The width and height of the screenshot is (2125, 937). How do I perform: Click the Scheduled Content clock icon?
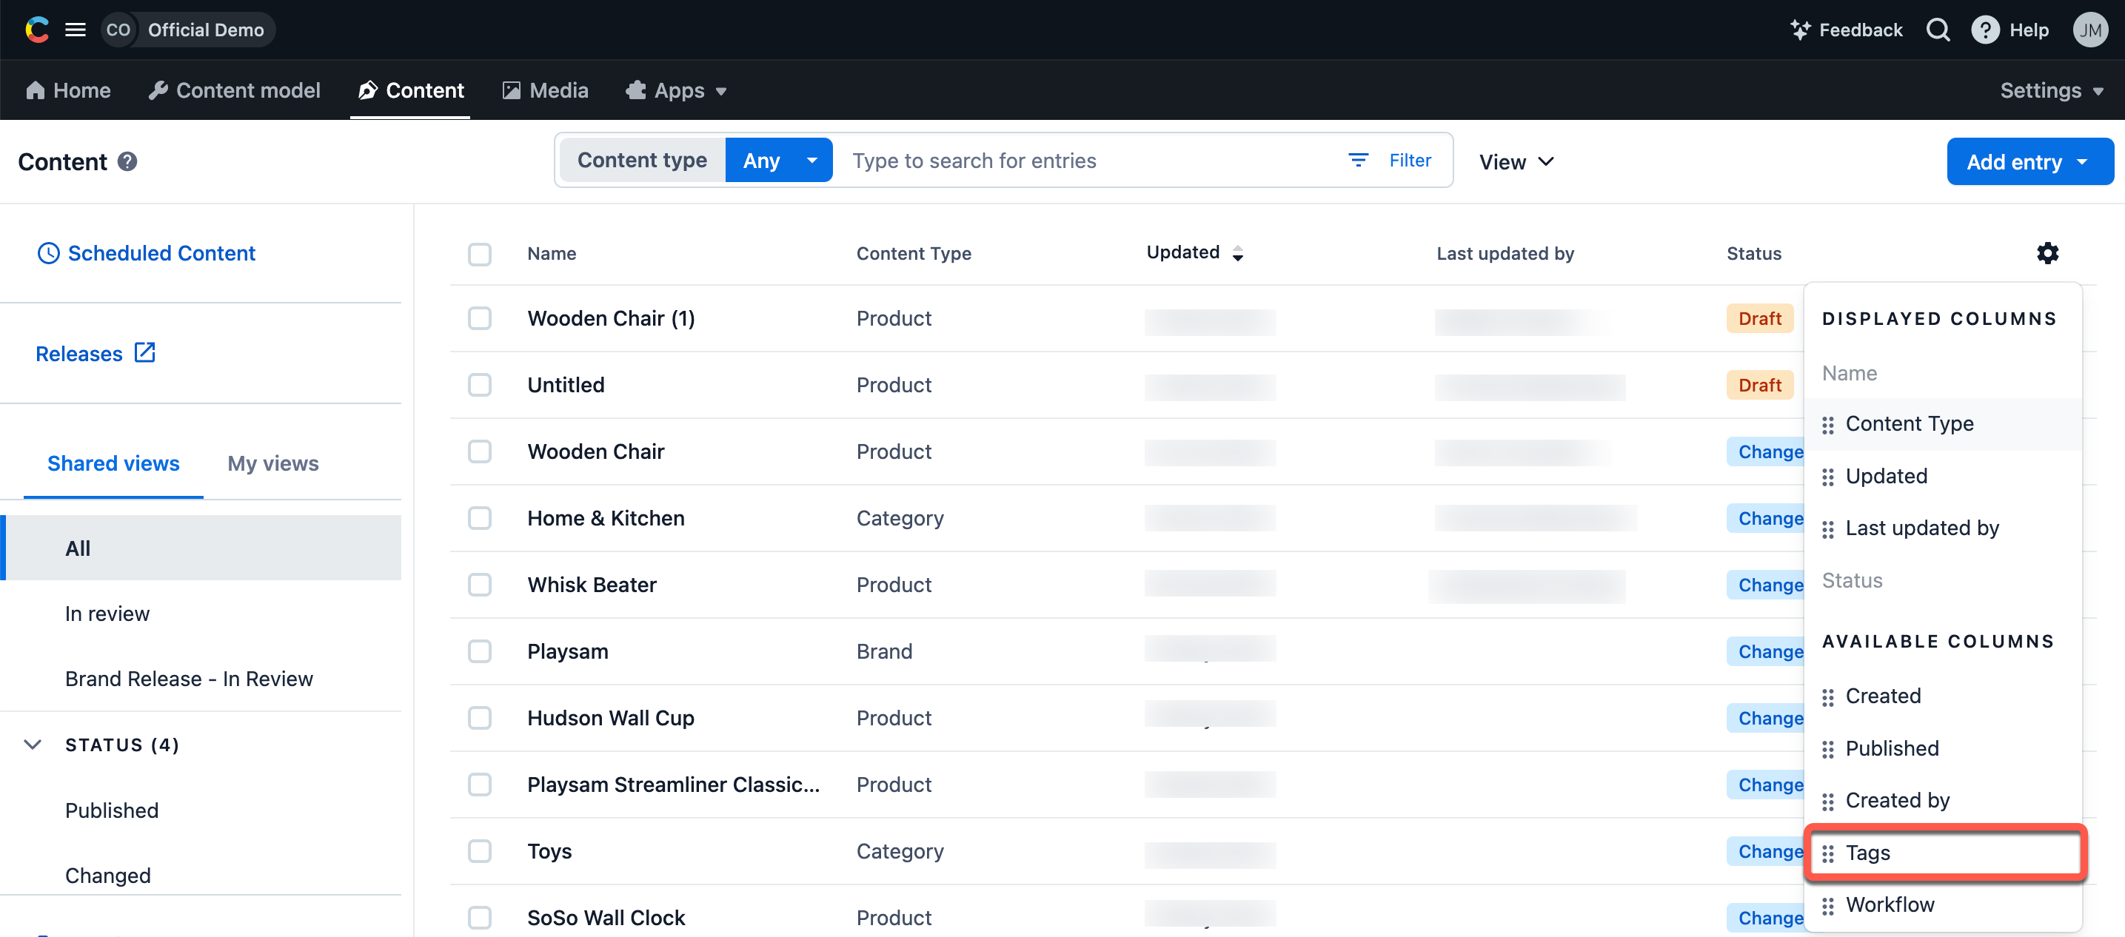[x=49, y=253]
